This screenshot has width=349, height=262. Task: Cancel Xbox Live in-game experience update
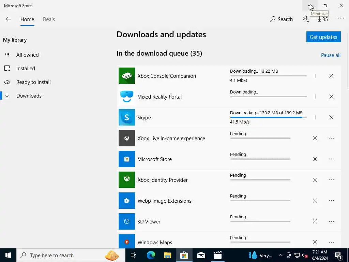click(x=315, y=138)
